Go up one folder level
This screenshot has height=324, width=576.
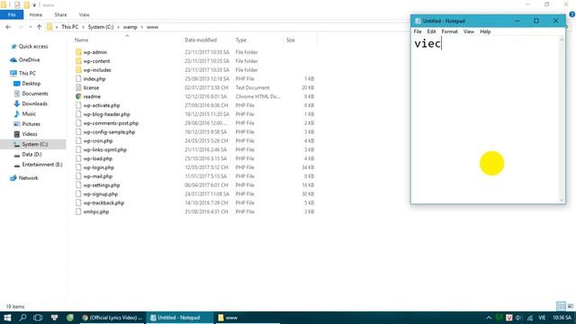40,27
